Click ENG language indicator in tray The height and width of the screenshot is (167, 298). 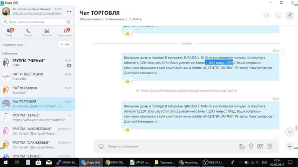pos(264,162)
